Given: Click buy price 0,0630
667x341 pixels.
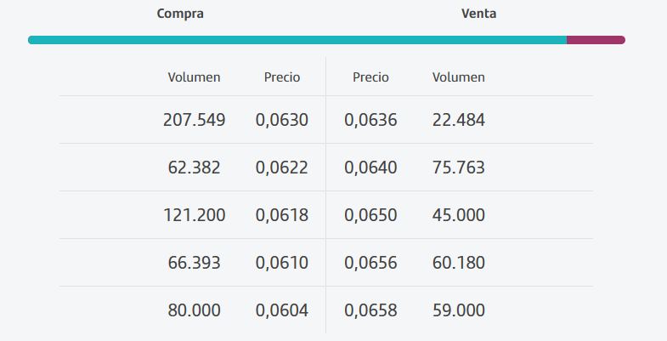Looking at the screenshot, I should 282,120.
